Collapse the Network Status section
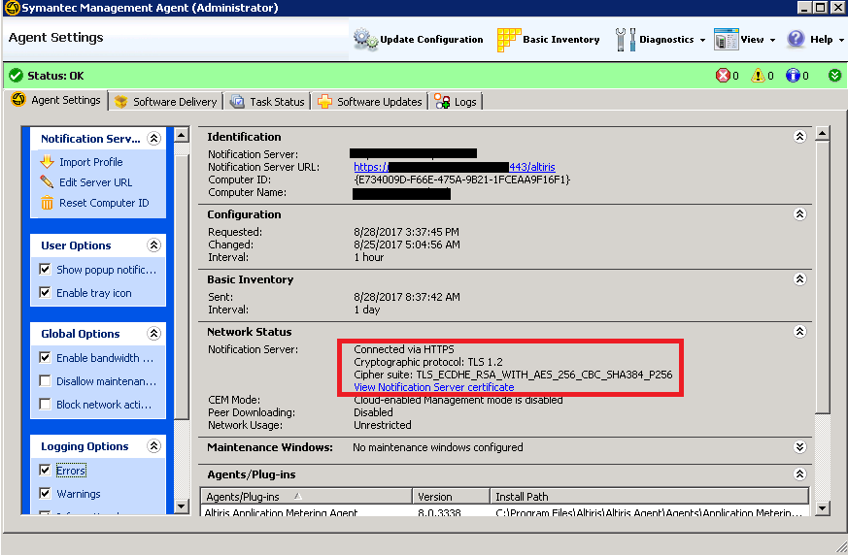Screen dimensions: 848x555 coord(799,332)
